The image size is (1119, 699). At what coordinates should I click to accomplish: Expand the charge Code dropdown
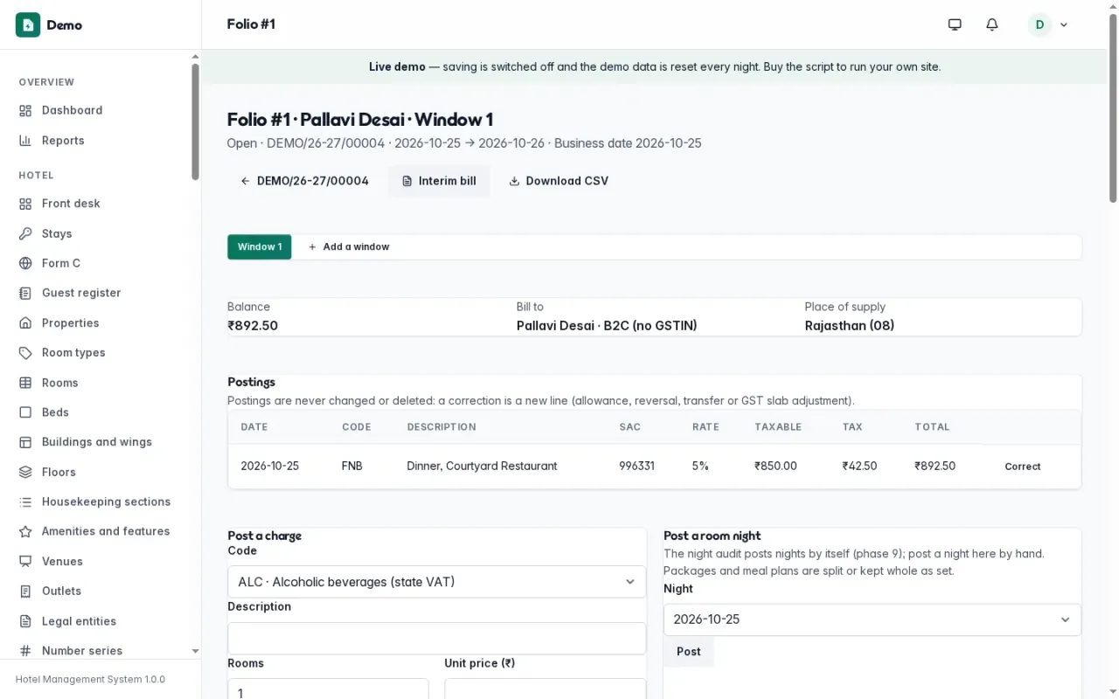[x=436, y=582]
